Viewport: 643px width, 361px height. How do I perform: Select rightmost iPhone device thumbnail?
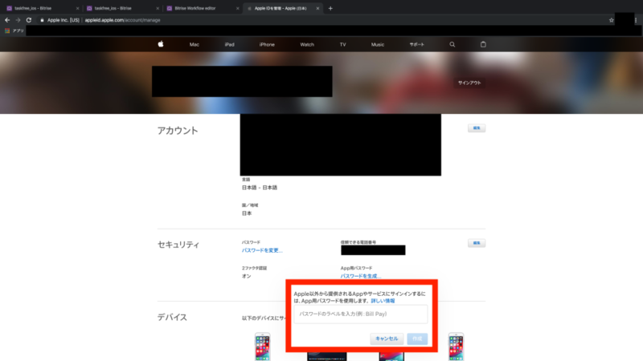click(456, 347)
